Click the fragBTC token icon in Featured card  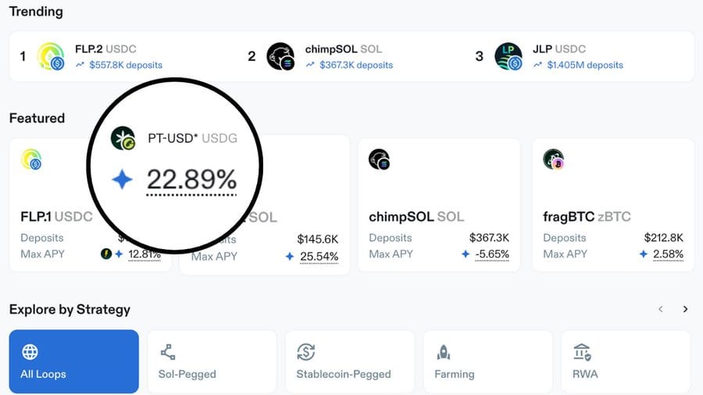553,159
